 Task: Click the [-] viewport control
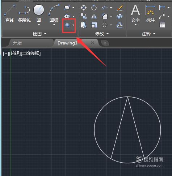[6, 53]
